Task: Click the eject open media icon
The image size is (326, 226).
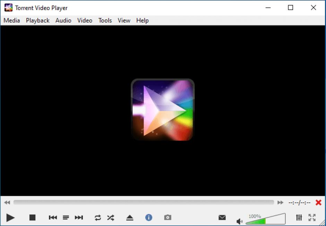Action: click(x=130, y=218)
